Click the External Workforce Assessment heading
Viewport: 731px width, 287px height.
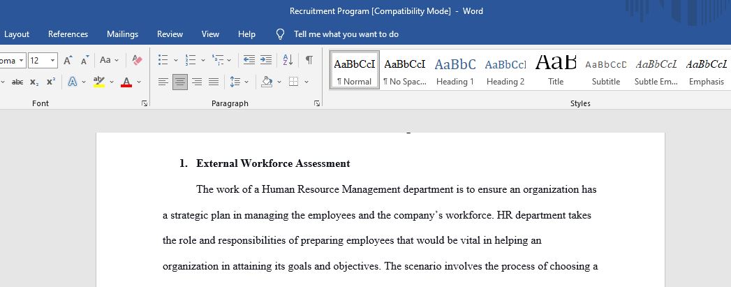(273, 163)
